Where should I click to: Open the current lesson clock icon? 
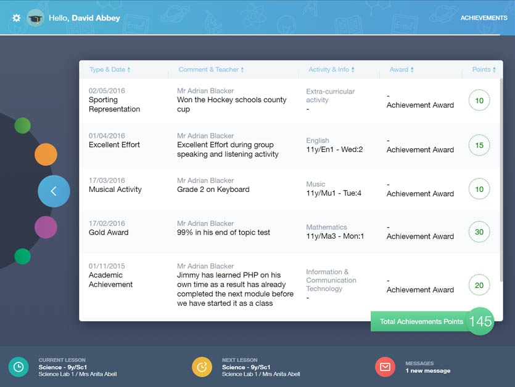click(x=19, y=367)
